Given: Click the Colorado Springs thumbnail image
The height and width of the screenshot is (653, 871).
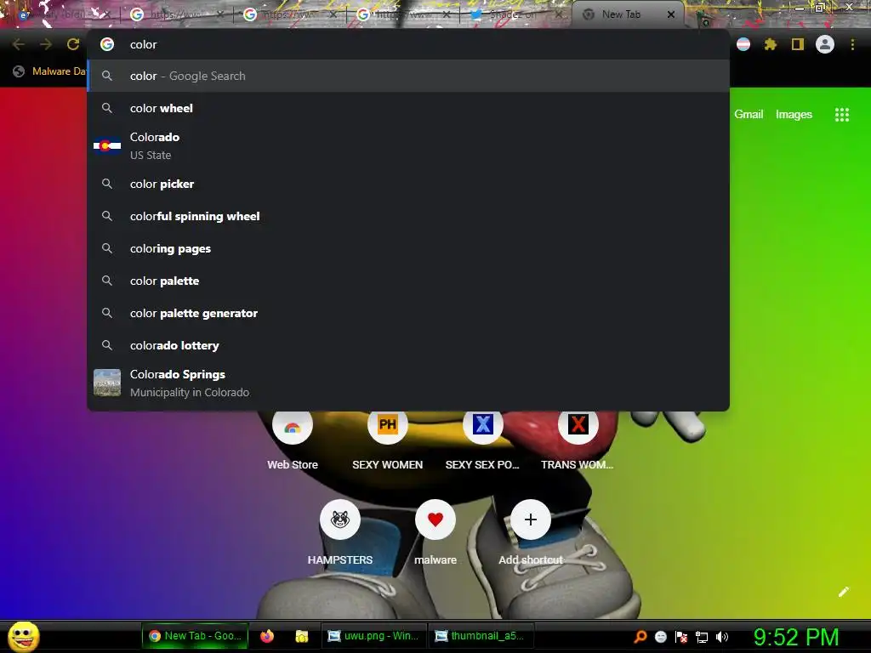Looking at the screenshot, I should point(107,383).
